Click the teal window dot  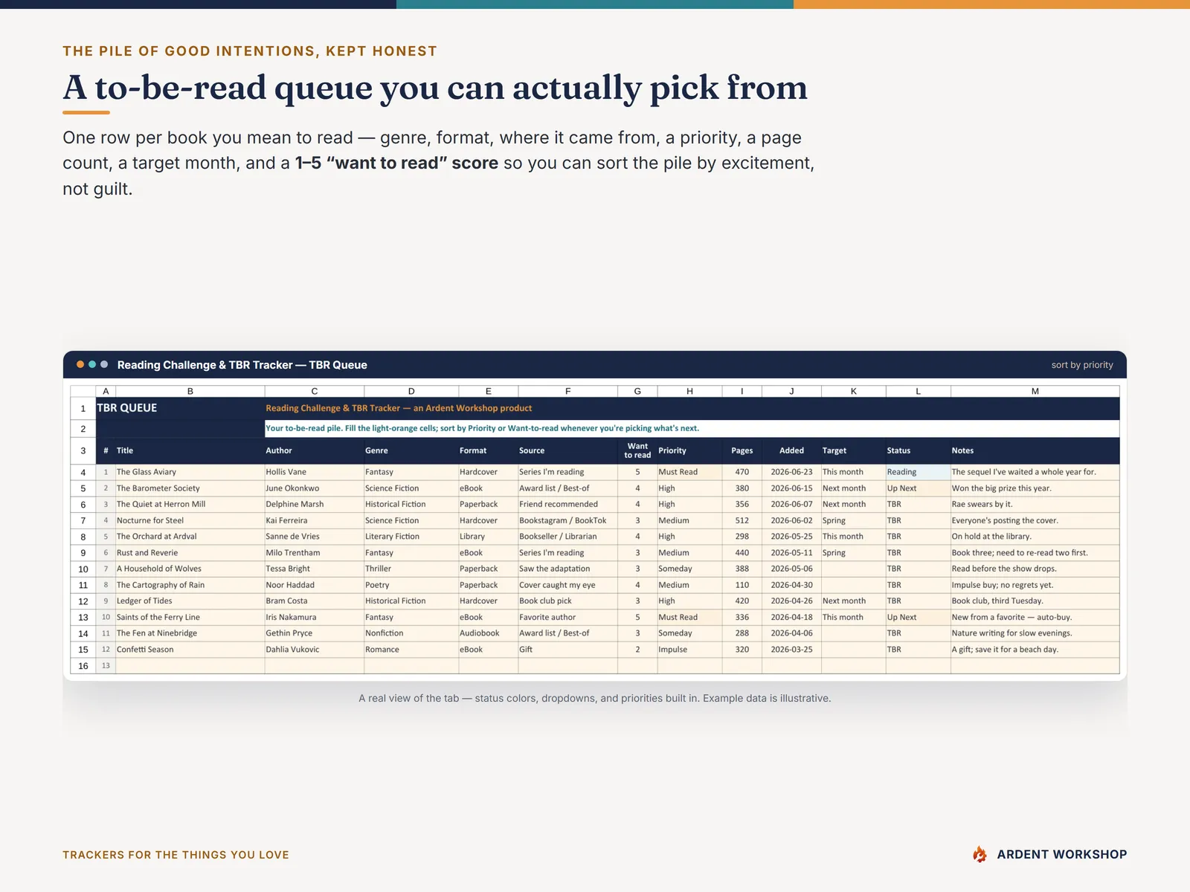92,364
